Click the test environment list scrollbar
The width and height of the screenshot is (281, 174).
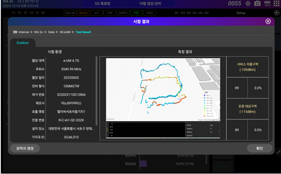click(x=96, y=91)
